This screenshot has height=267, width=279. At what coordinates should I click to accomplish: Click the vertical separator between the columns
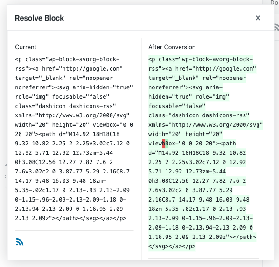pyautogui.click(x=141, y=149)
